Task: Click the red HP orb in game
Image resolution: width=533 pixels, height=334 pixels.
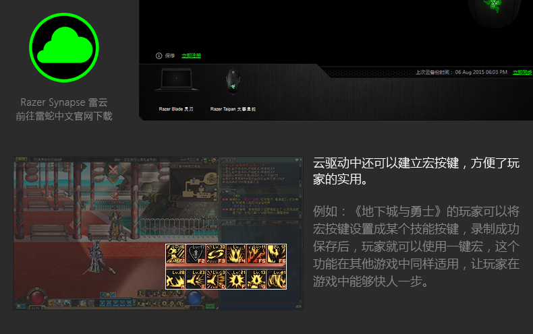Action: (36, 298)
